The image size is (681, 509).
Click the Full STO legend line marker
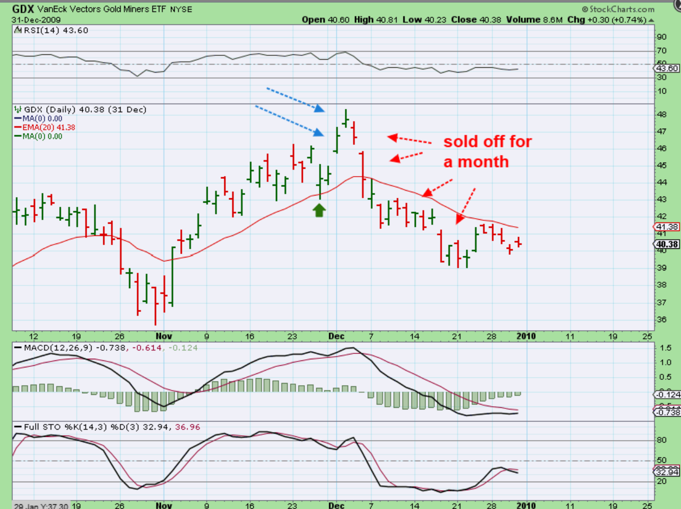[18, 427]
